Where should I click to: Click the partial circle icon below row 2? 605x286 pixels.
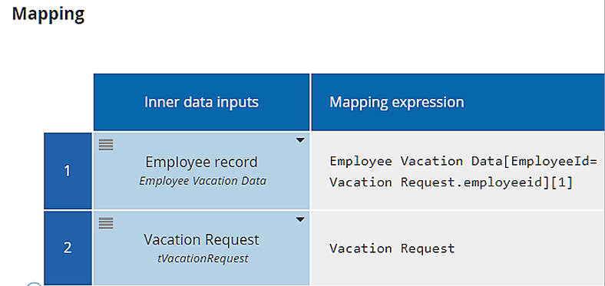pyautogui.click(x=35, y=284)
